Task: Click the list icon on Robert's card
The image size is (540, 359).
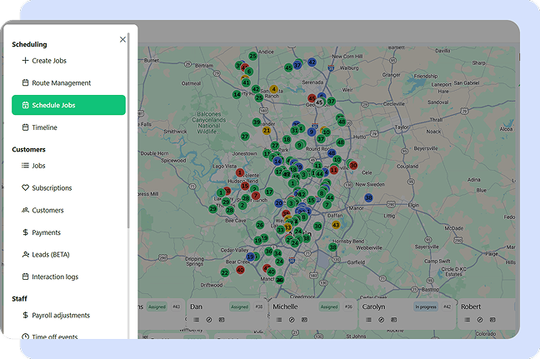Action: coord(468,320)
